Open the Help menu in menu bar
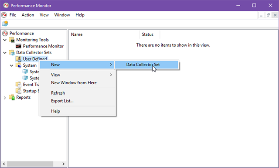The width and height of the screenshot is (279, 168). [80, 15]
